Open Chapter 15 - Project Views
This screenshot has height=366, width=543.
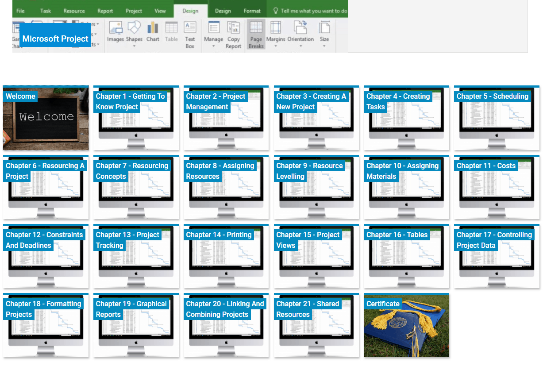(316, 257)
